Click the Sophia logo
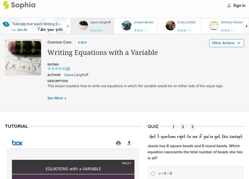This screenshot has width=249, height=179. [x=19, y=5]
